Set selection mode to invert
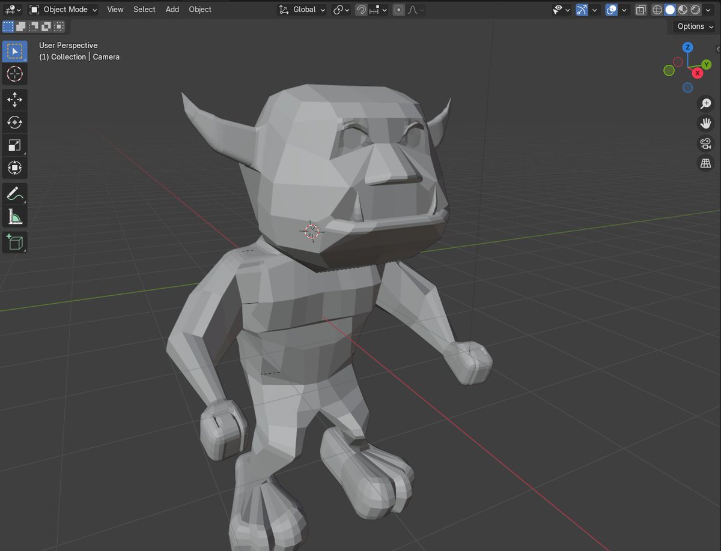The height and width of the screenshot is (551, 721). coord(46,26)
